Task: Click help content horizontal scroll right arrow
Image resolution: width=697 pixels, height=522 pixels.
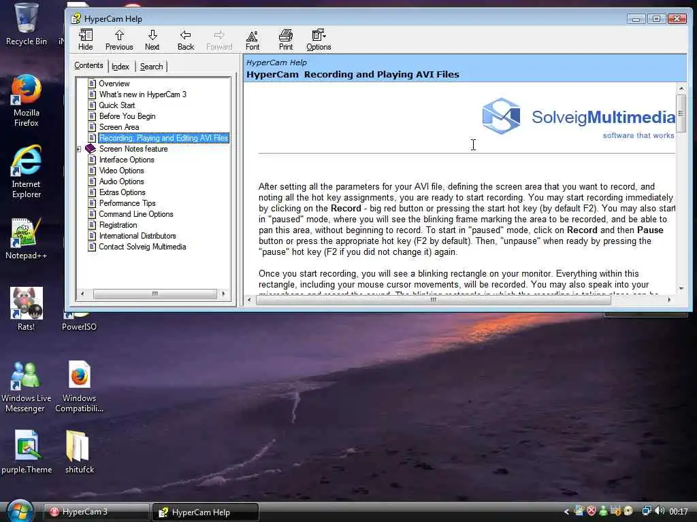Action: [x=670, y=300]
